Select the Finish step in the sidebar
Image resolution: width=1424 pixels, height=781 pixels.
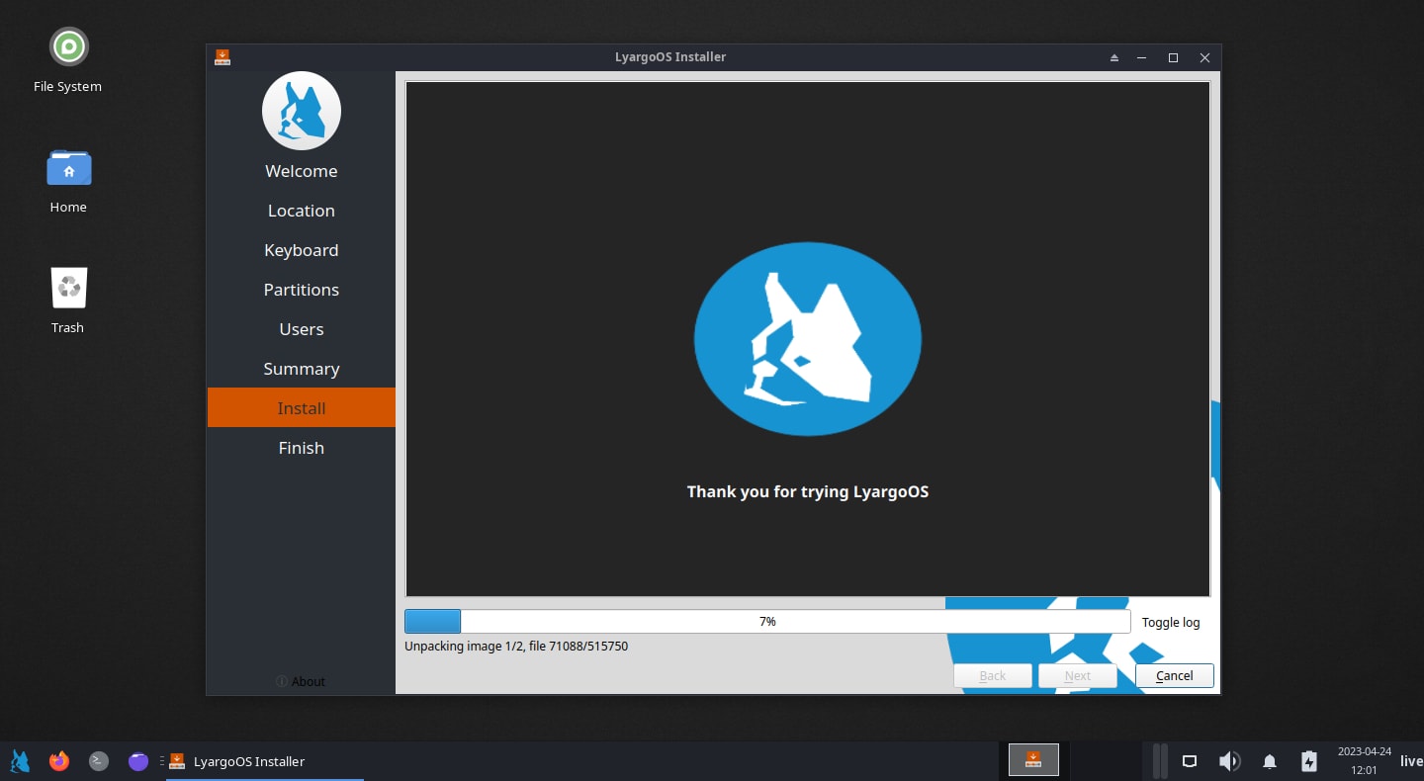coord(302,448)
